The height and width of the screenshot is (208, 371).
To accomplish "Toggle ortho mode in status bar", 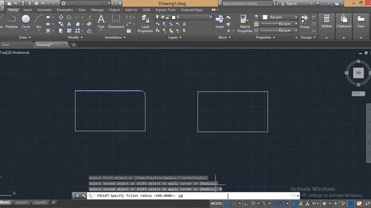I will click(x=246, y=203).
